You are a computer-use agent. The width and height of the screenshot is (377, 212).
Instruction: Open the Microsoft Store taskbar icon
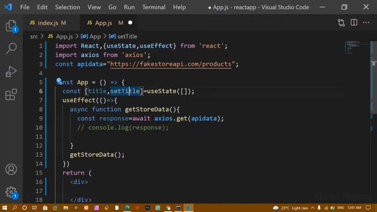[45, 208]
